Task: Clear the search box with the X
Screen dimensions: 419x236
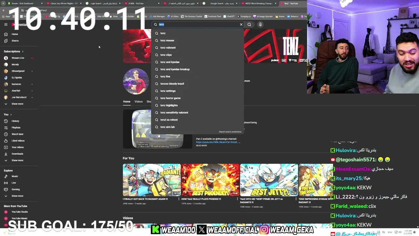Action: point(241,25)
